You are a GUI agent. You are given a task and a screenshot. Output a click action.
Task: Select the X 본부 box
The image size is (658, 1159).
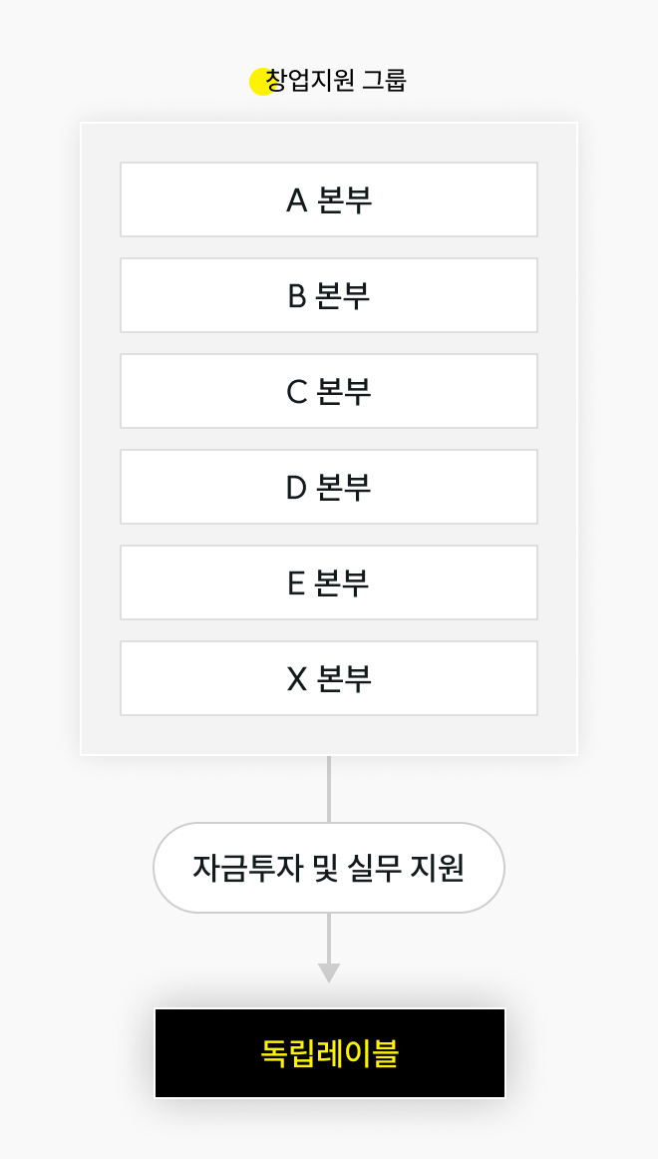329,678
